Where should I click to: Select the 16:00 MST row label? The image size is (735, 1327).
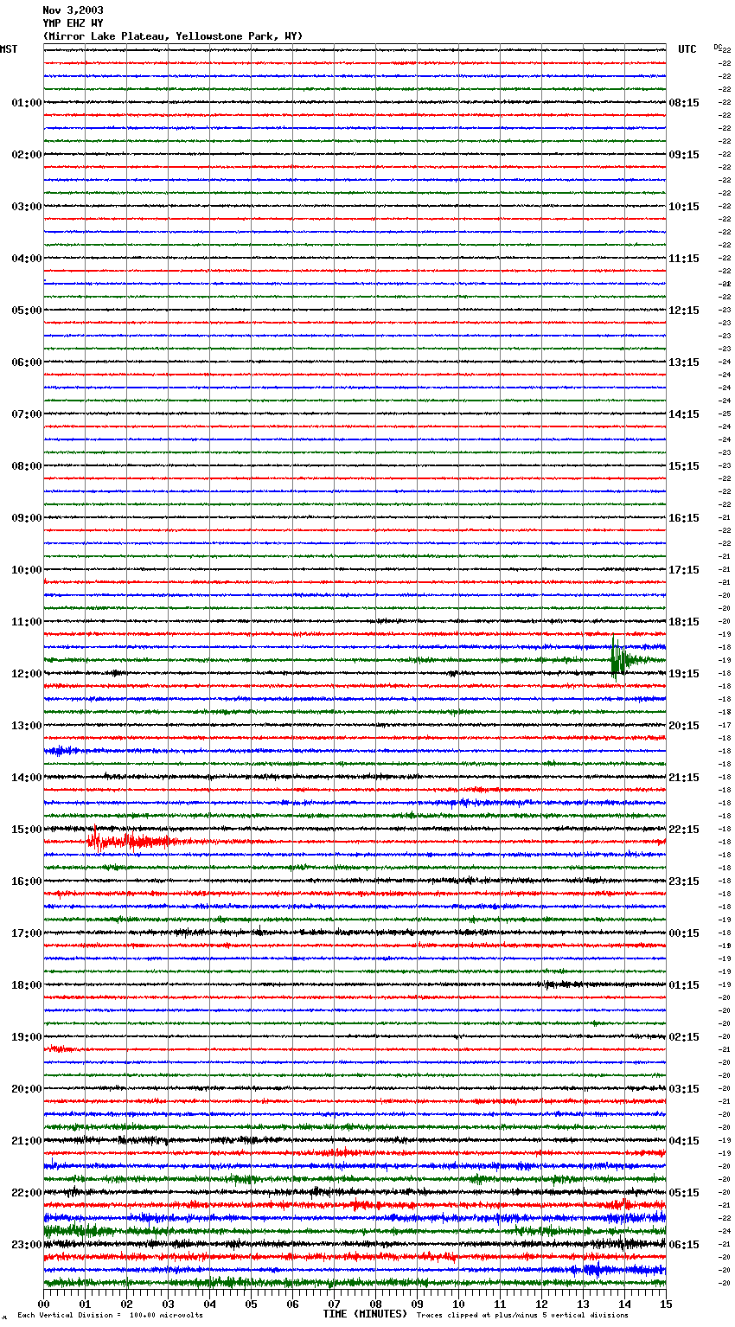(26, 881)
